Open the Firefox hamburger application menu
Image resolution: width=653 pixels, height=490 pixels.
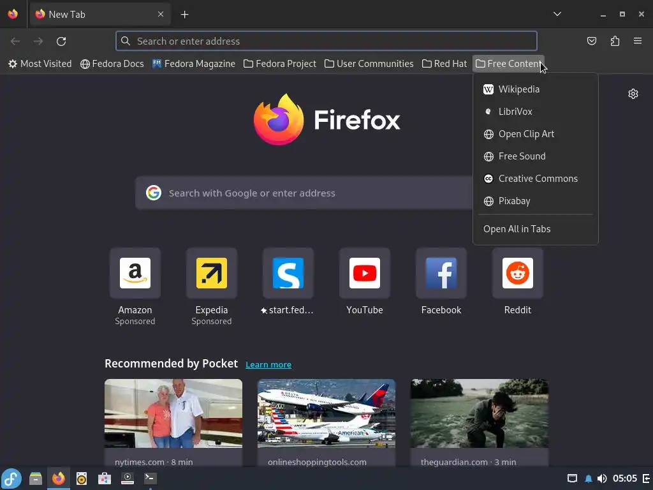[638, 41]
